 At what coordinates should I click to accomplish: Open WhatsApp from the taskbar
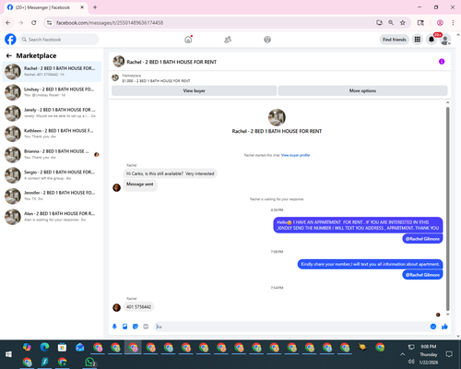click(x=90, y=363)
